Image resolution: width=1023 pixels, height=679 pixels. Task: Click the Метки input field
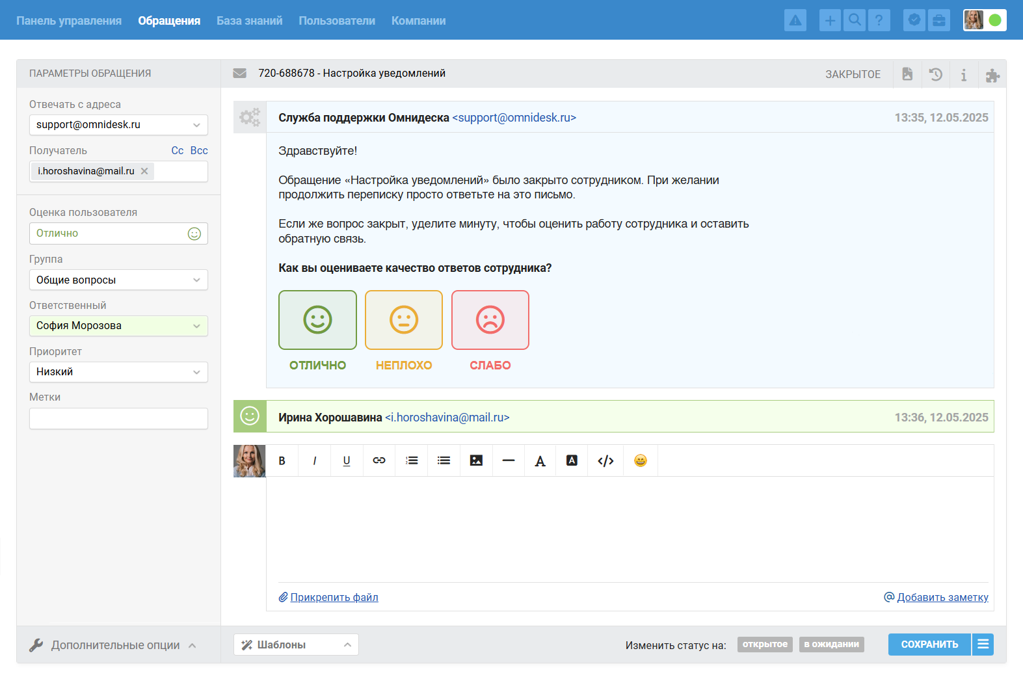click(118, 418)
